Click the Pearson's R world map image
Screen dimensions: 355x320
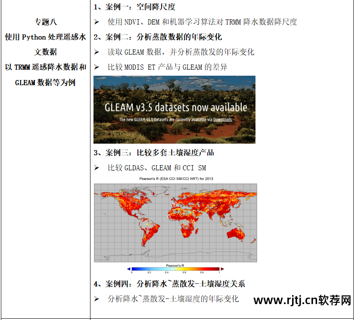click(175, 223)
